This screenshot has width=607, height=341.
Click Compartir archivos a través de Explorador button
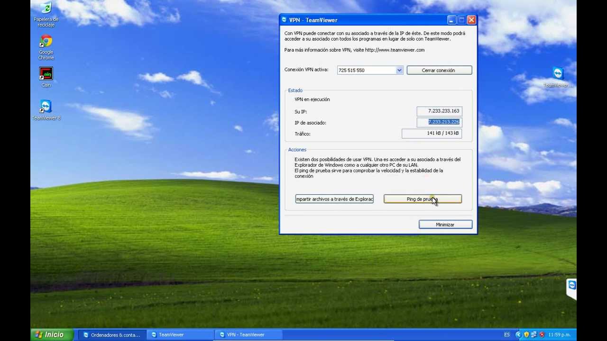click(334, 199)
